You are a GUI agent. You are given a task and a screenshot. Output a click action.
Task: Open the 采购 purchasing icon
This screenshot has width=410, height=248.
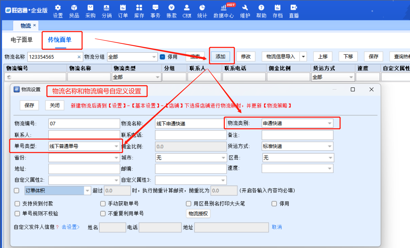90,11
